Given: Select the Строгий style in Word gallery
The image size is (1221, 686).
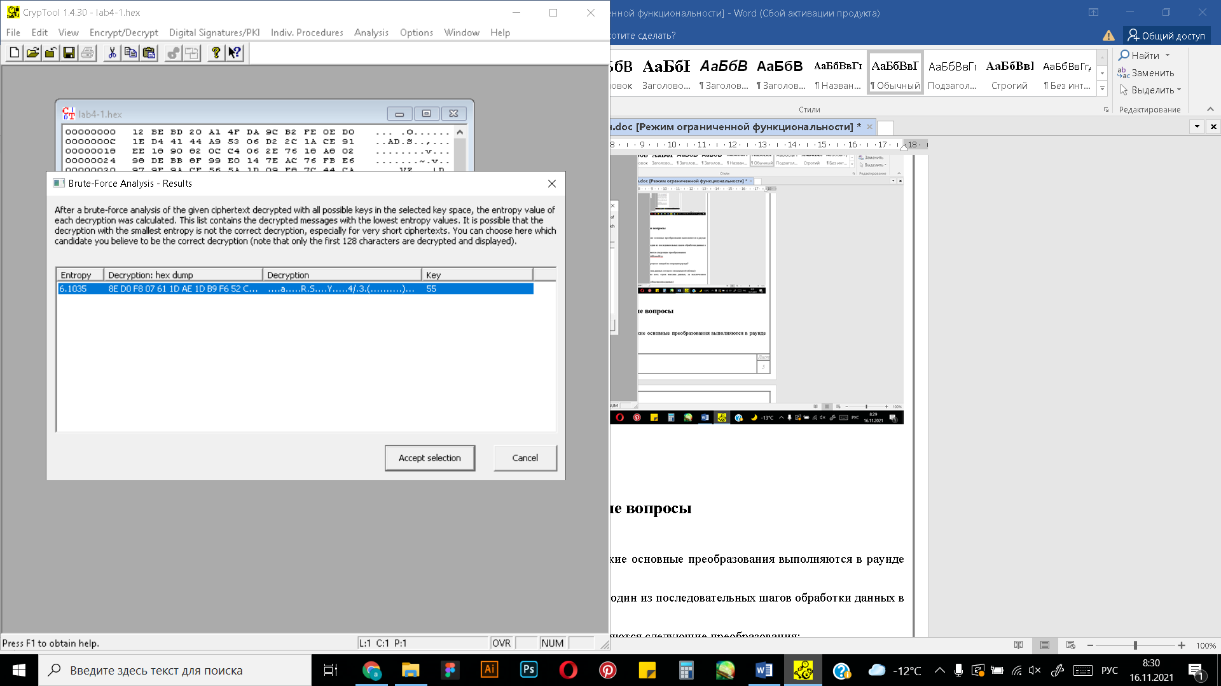Looking at the screenshot, I should click(x=1009, y=74).
